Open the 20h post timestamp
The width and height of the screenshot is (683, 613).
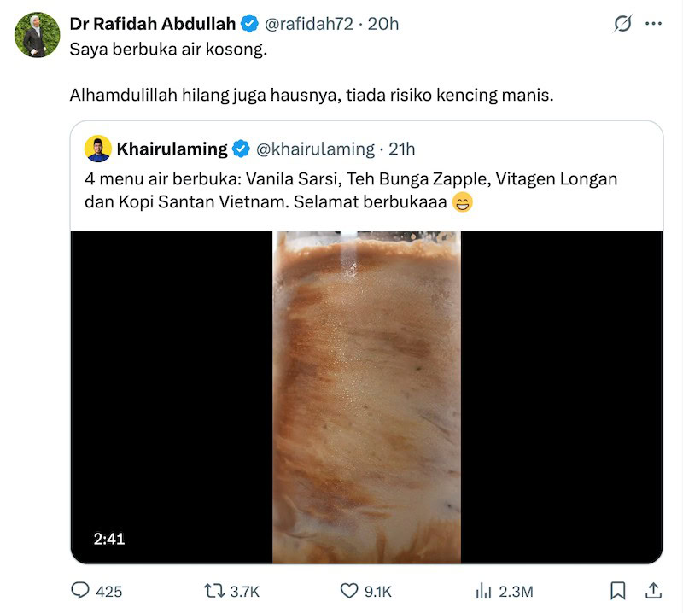(x=385, y=25)
